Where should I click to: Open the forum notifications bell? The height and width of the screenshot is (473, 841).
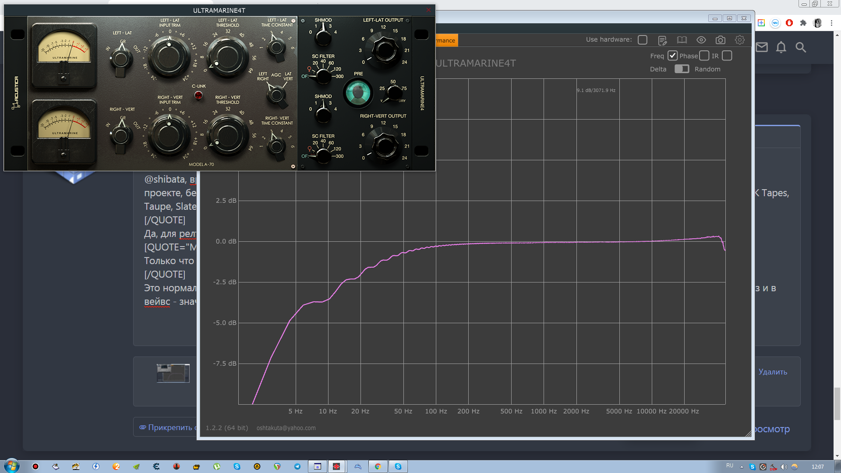pyautogui.click(x=781, y=47)
